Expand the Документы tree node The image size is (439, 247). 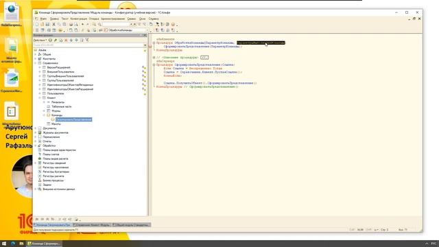(35, 128)
